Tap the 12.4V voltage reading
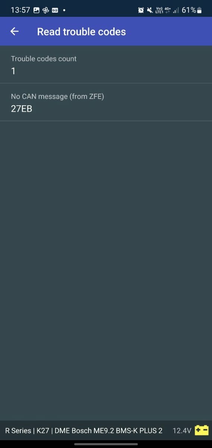Viewport: 212px width, 448px height. [x=182, y=430]
